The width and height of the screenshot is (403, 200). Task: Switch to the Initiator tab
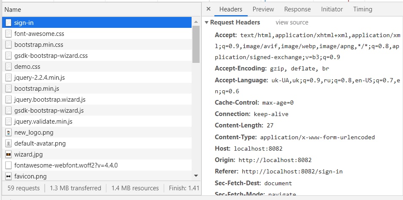tap(332, 9)
